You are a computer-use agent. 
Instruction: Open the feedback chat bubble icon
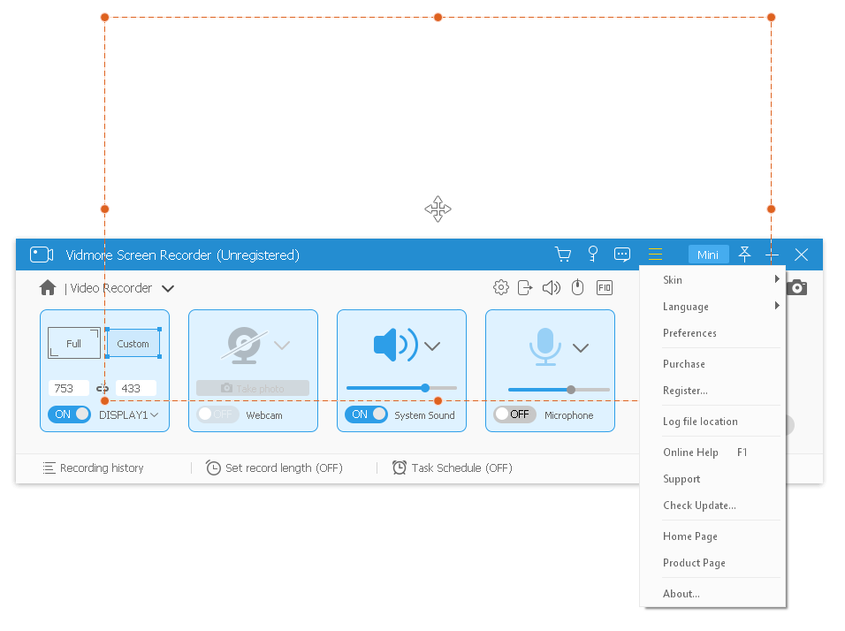point(622,255)
